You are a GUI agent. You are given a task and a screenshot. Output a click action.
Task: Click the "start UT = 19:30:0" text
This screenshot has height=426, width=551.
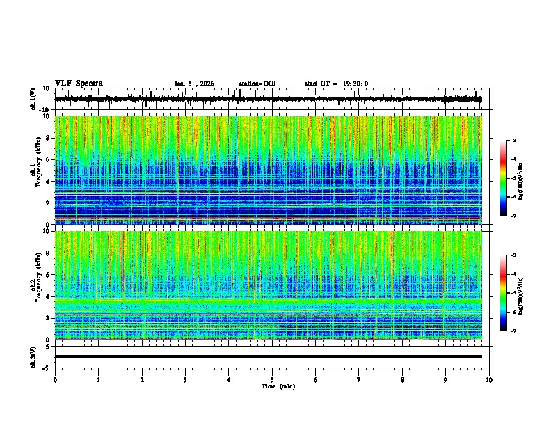336,84
